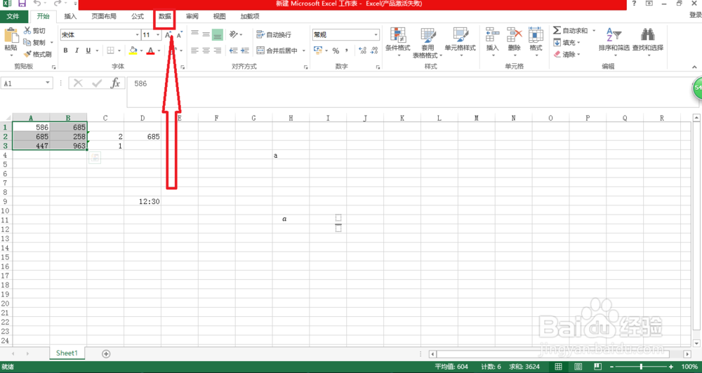This screenshot has width=702, height=373.
Task: Click the text orientation icon
Action: 233,34
